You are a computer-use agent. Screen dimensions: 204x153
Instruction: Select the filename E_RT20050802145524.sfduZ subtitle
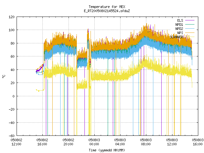tap(107, 11)
